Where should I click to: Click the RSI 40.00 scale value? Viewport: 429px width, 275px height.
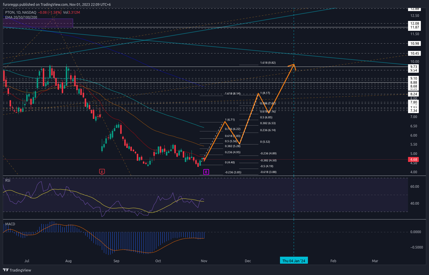[415, 203]
